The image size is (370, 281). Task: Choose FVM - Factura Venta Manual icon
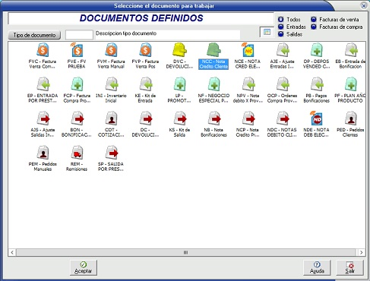click(111, 50)
